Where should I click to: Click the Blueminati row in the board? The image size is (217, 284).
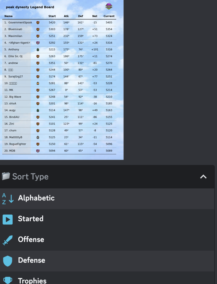(59, 29)
